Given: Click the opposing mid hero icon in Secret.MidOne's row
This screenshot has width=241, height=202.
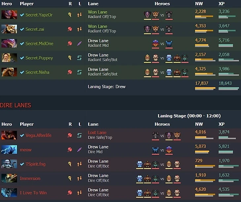Looking at the screenshot, I should (169, 44).
